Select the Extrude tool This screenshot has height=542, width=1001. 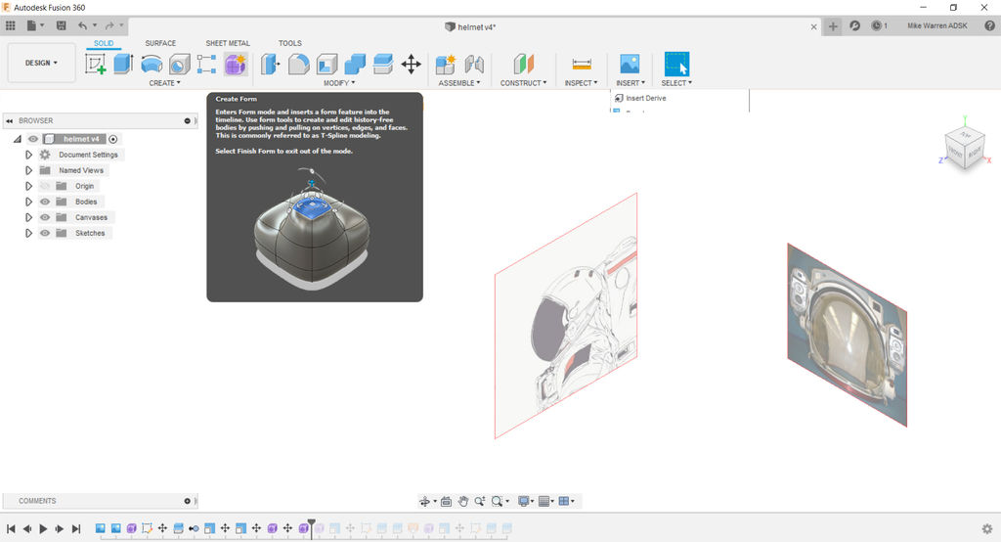click(x=123, y=64)
